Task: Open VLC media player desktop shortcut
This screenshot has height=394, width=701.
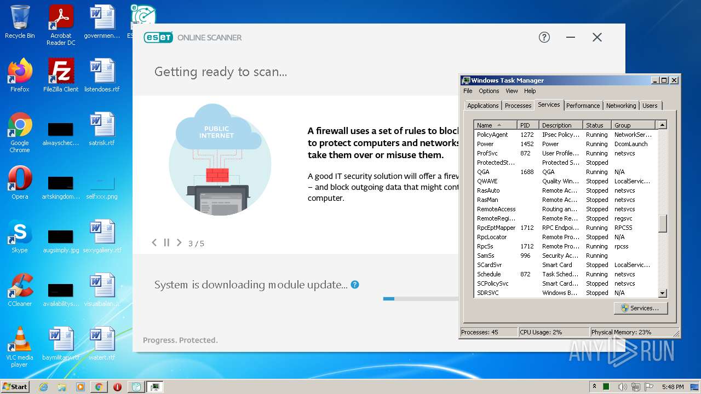Action: pos(20,347)
